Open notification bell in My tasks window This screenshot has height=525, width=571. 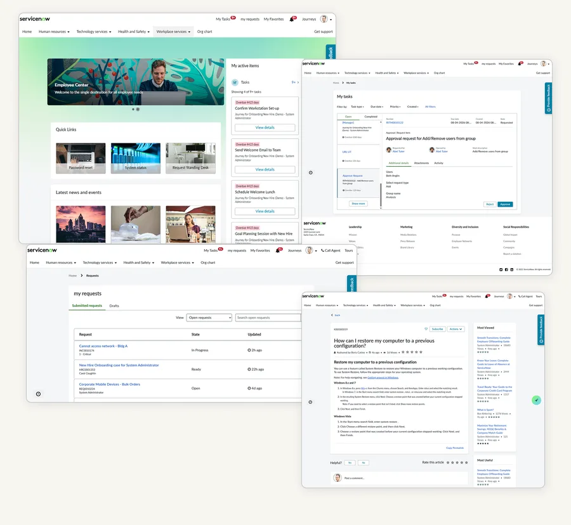[x=520, y=63]
